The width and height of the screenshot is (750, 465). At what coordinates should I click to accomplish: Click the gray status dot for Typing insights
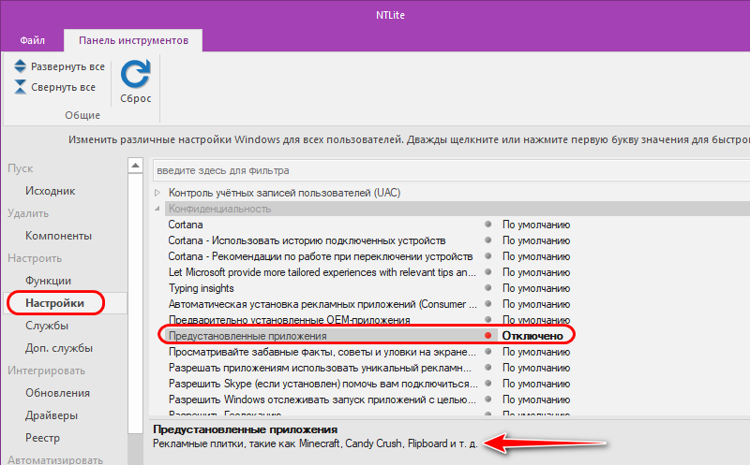pos(487,288)
